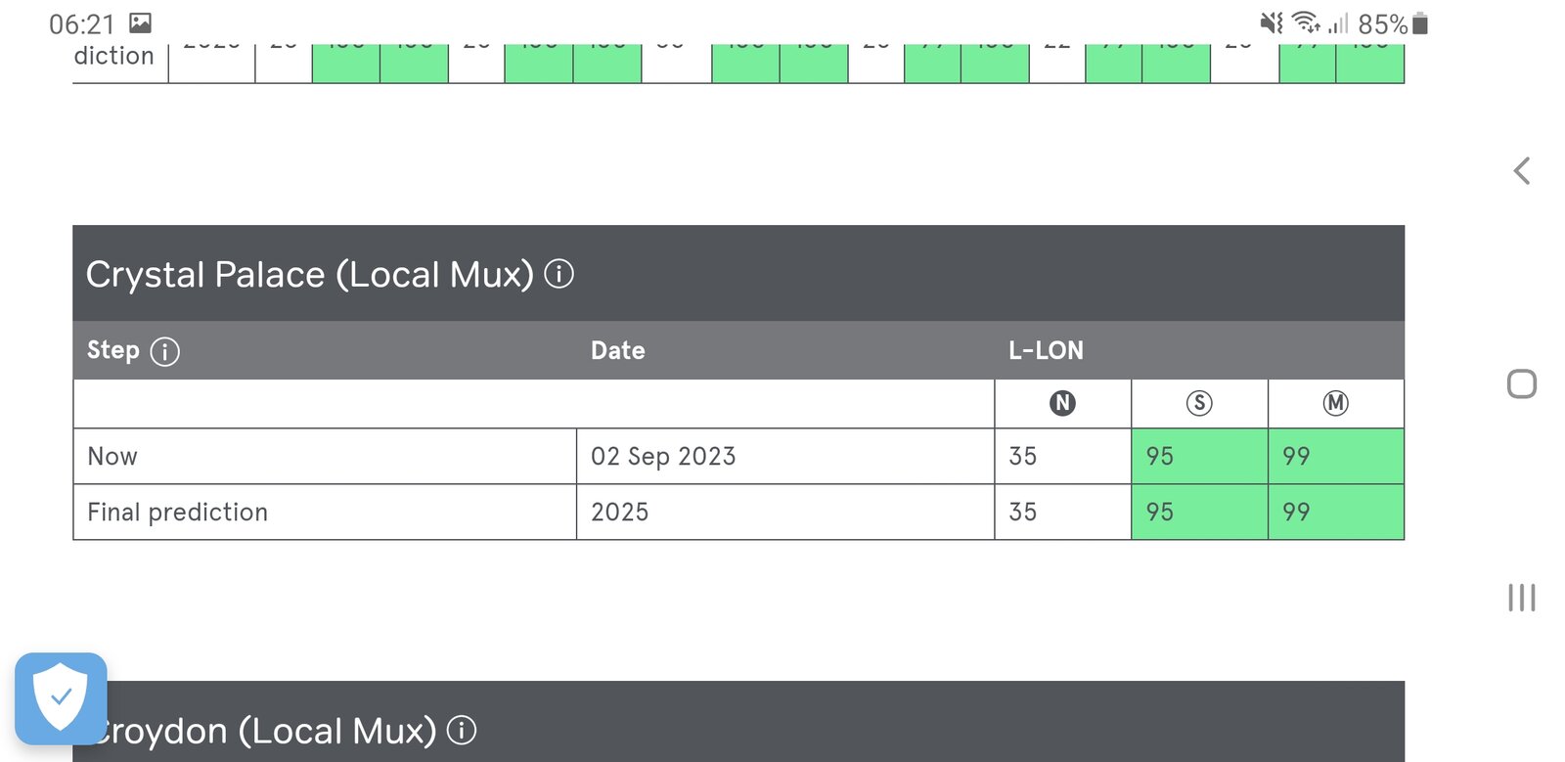Tap the info icon next to Step
Viewport: 1565px width, 762px height.
pyautogui.click(x=164, y=351)
